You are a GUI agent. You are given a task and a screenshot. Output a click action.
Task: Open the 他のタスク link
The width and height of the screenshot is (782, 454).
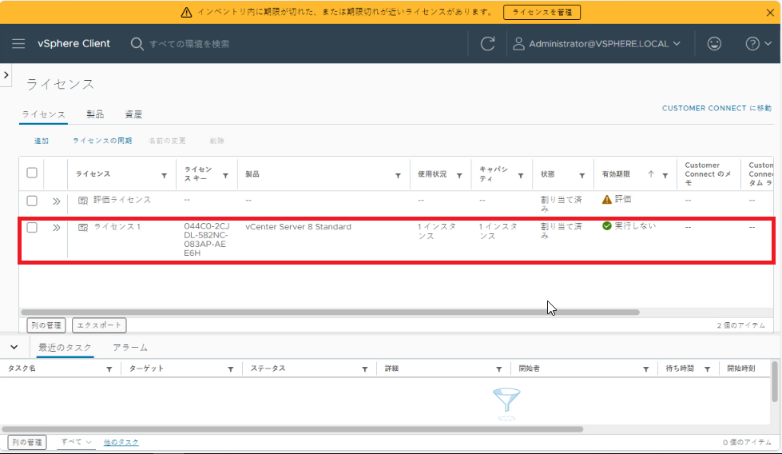pos(121,443)
